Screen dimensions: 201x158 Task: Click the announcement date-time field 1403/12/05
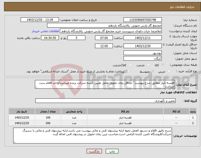[x=40, y=20]
